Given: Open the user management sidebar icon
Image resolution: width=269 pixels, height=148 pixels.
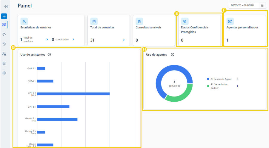Looking at the screenshot, I should [4, 54].
